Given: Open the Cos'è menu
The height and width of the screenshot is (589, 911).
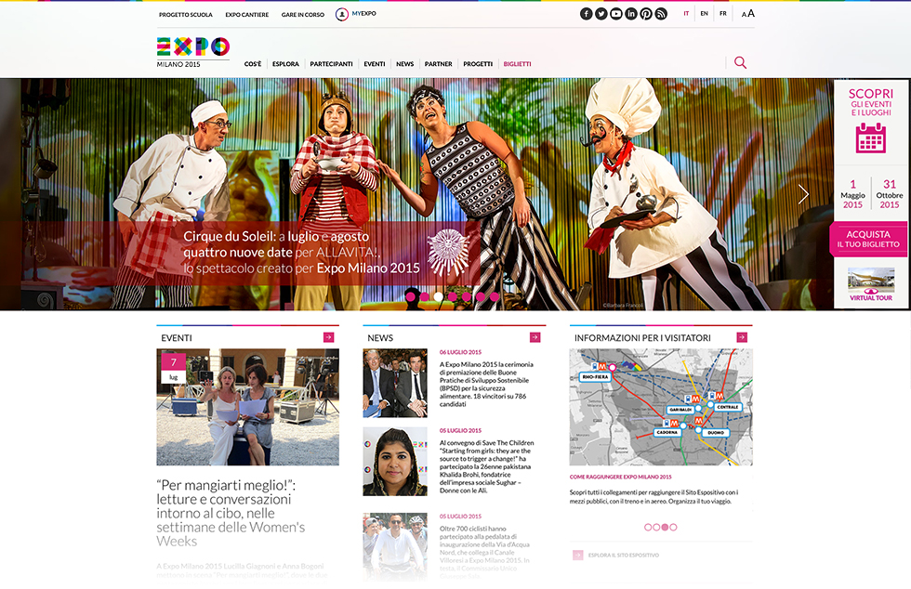Looking at the screenshot, I should pyautogui.click(x=253, y=64).
